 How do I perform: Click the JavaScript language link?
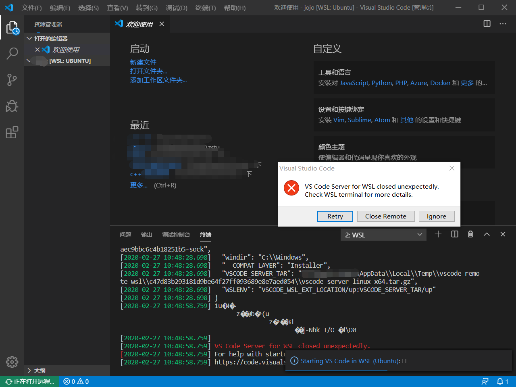tap(354, 83)
